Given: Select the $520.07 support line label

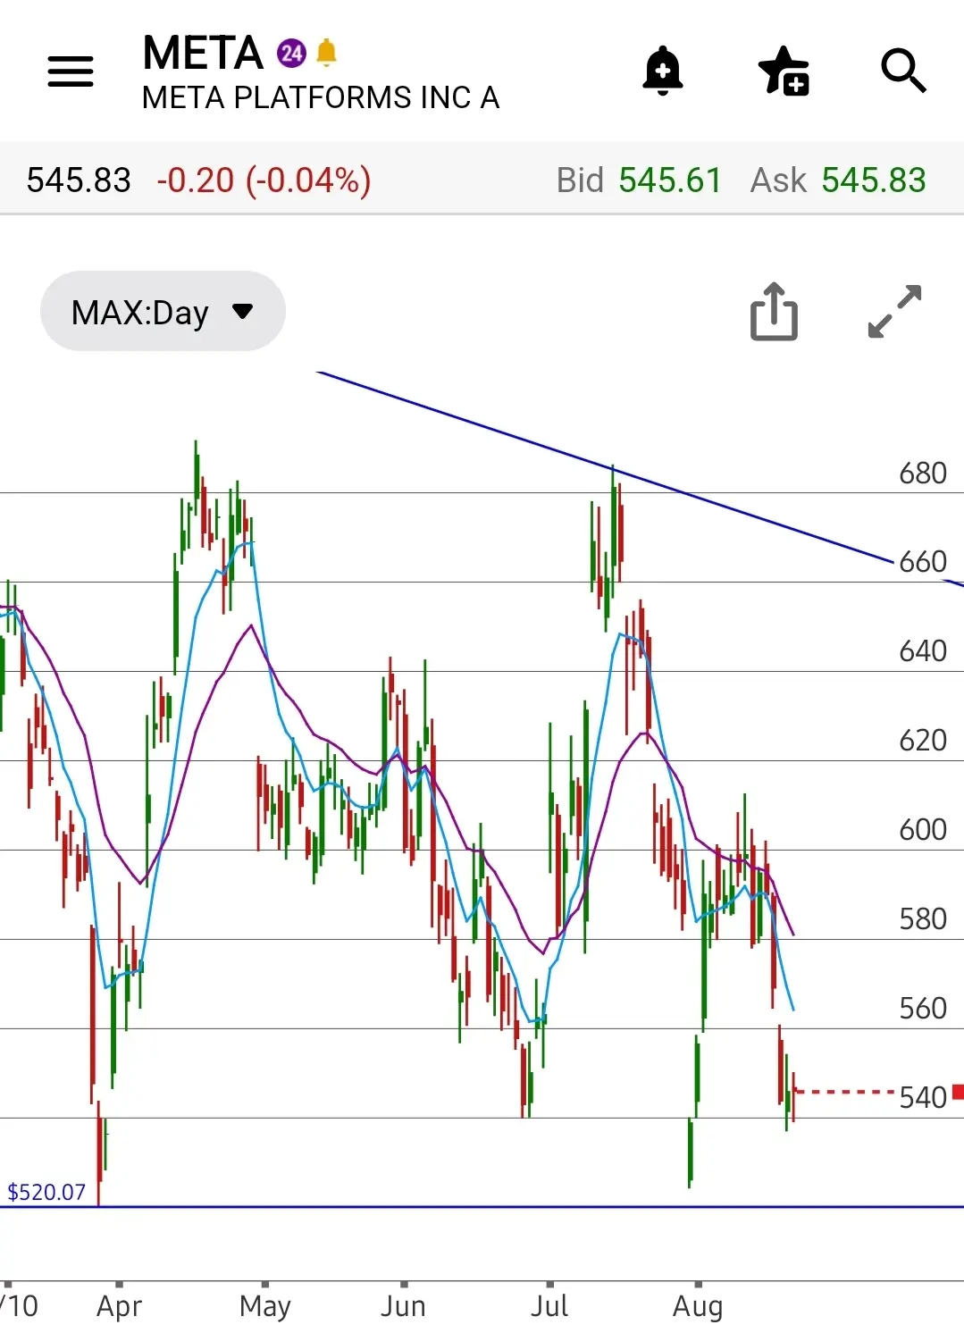Looking at the screenshot, I should pos(46,1192).
